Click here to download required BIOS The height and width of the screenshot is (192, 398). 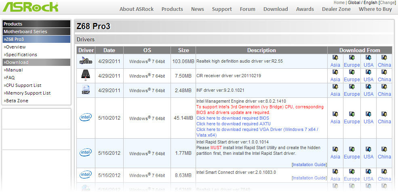click(233, 118)
